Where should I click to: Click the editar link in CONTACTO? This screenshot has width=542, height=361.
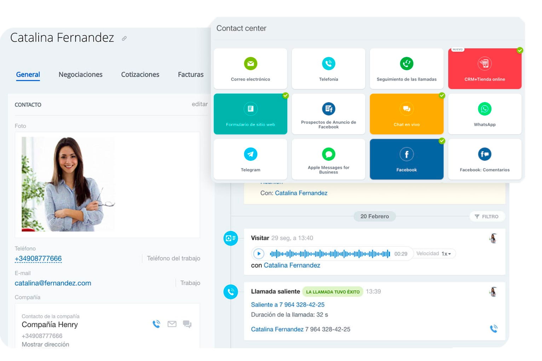[200, 104]
